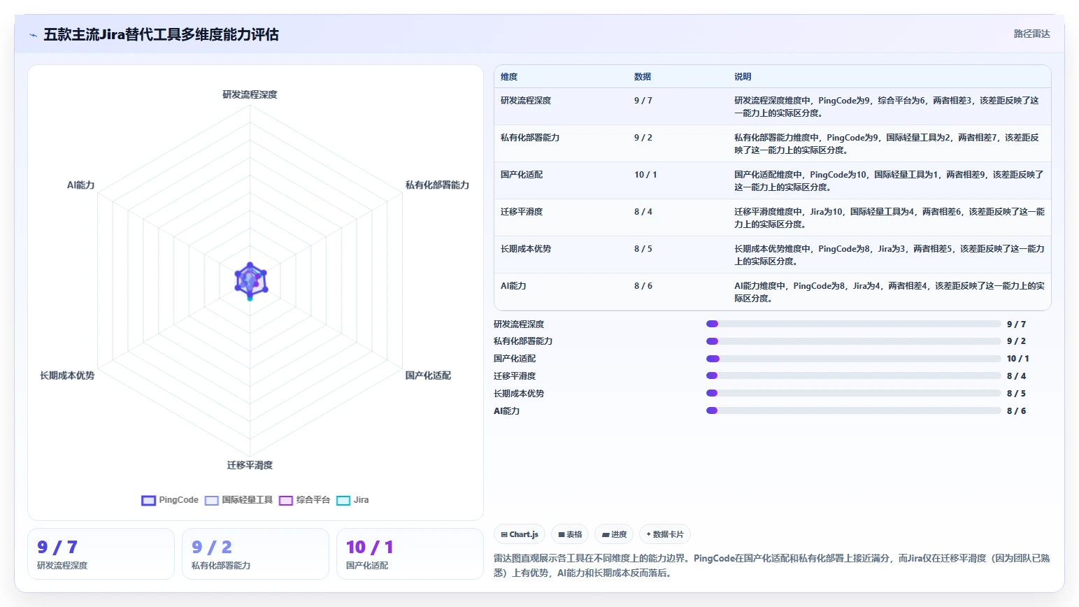Click the 维度 column header
Viewport: 1079px width, 607px height.
click(x=509, y=77)
